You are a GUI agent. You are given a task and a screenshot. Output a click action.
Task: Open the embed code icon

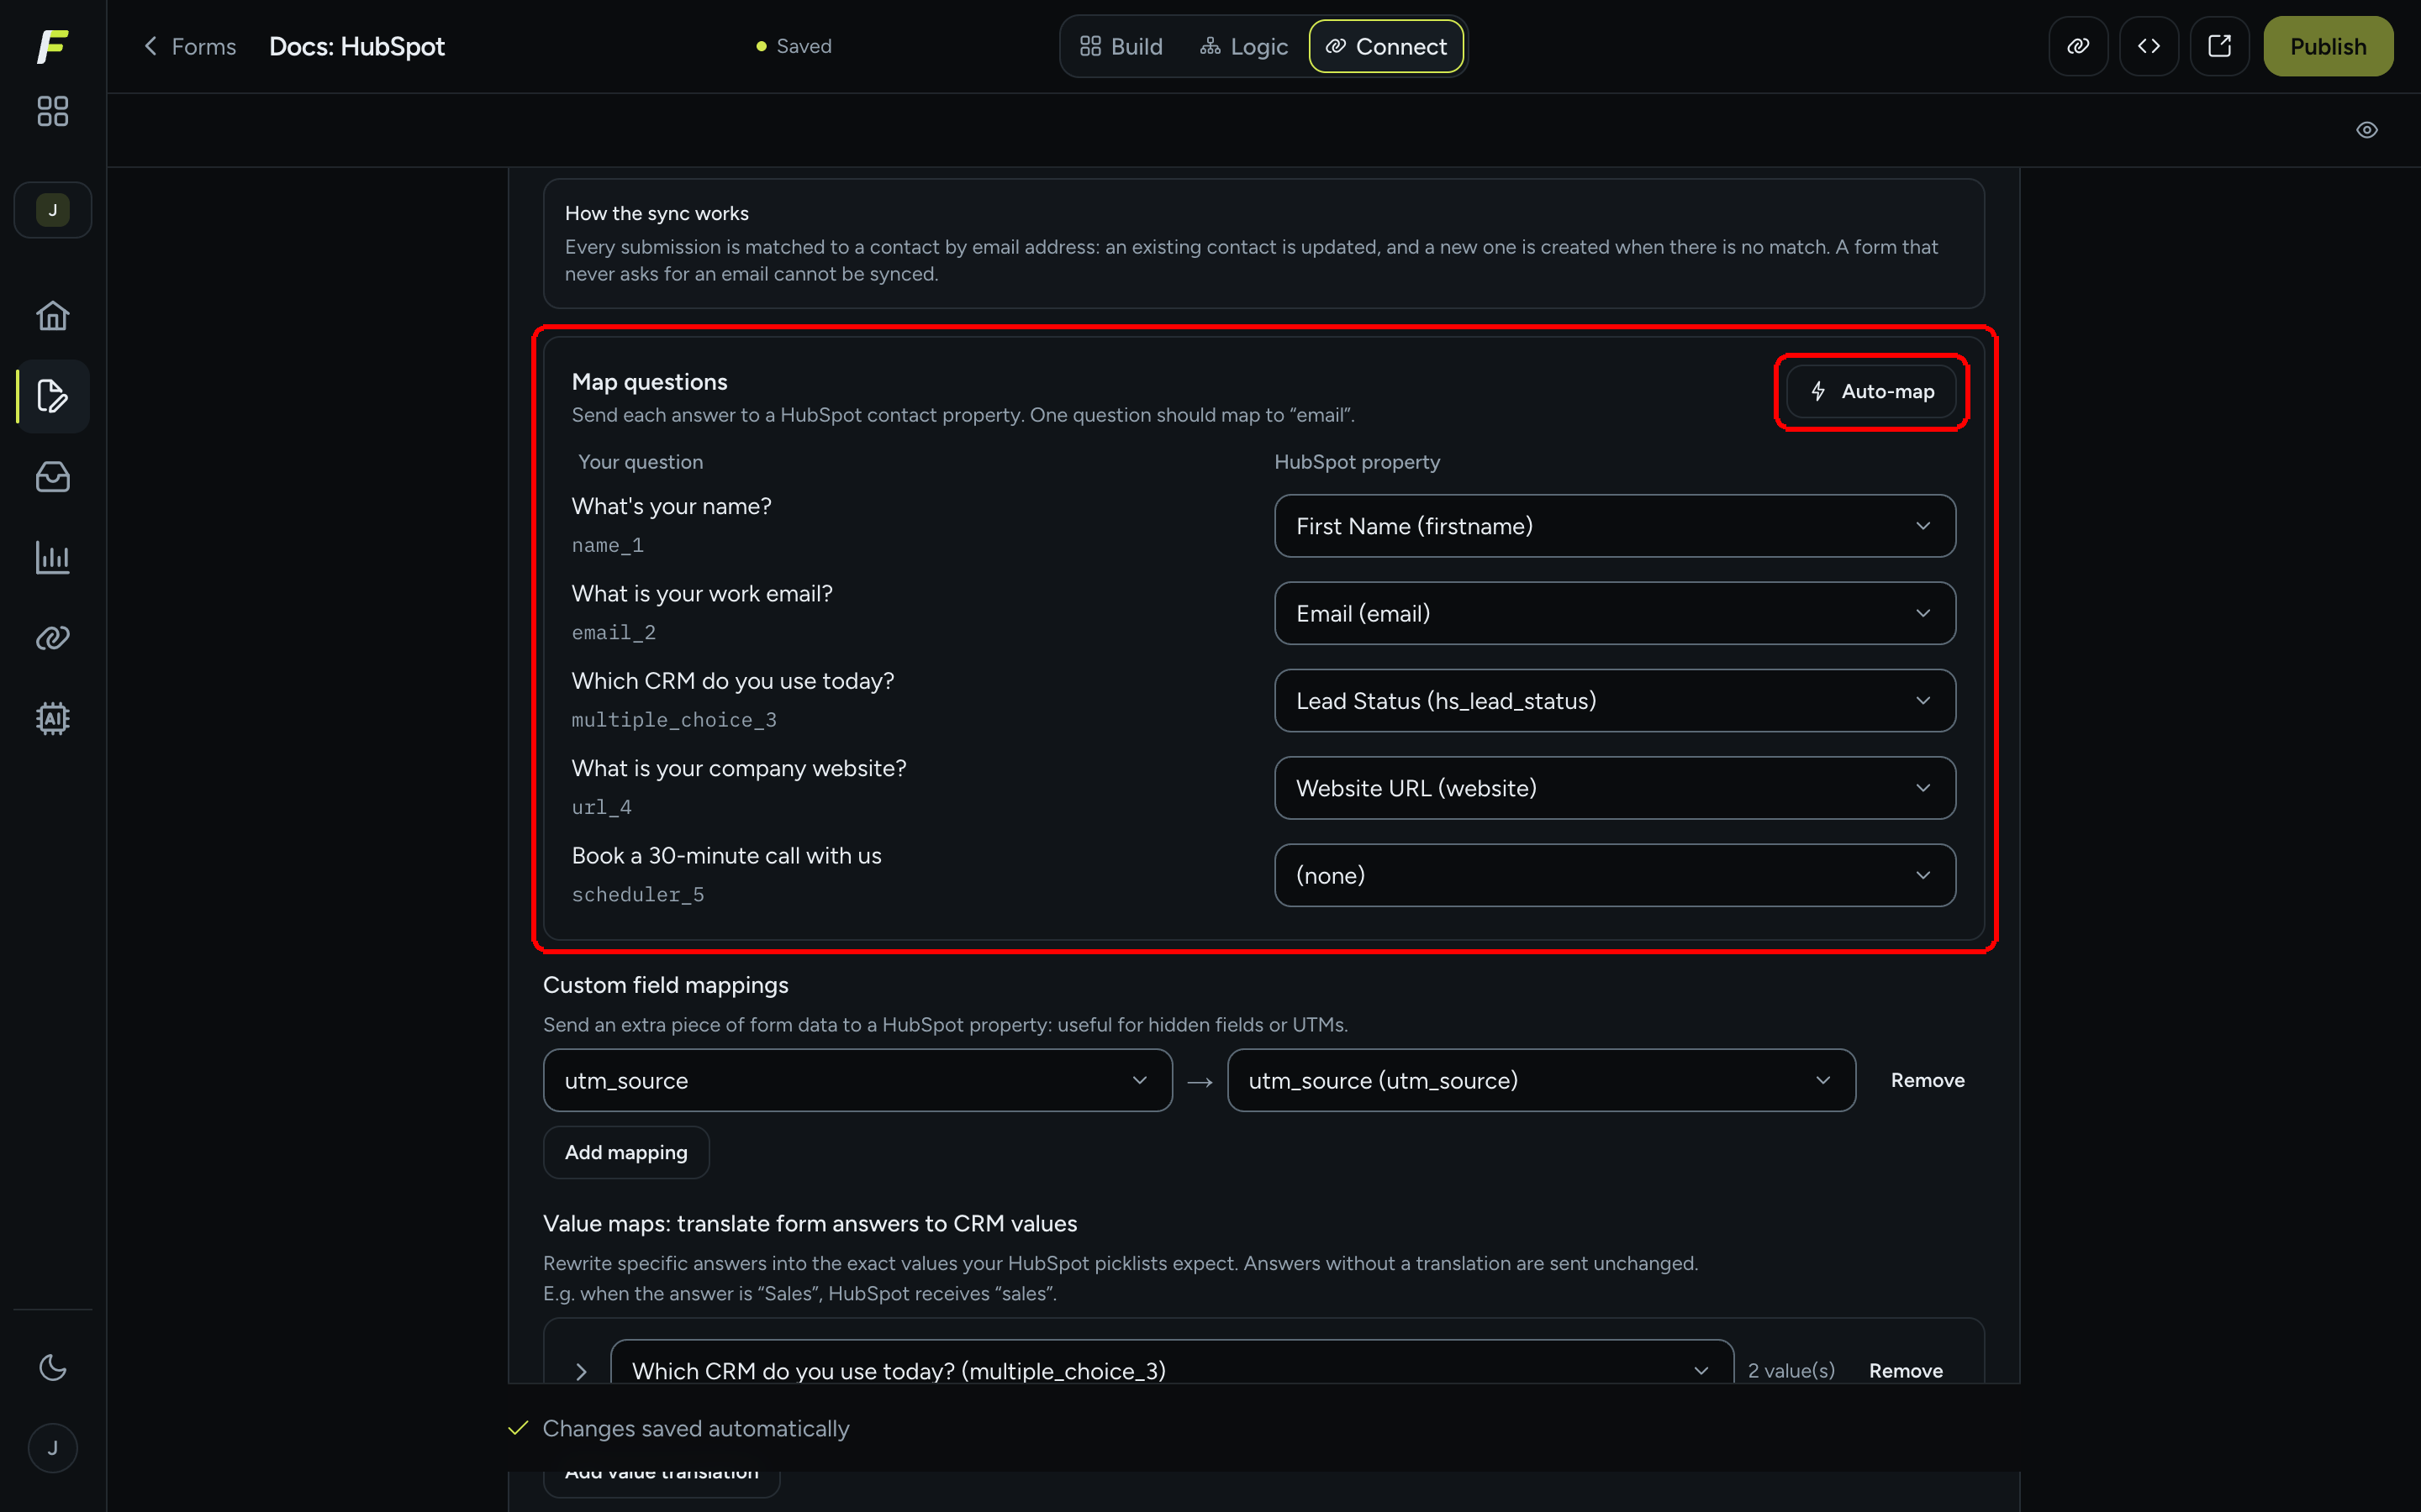click(2149, 46)
